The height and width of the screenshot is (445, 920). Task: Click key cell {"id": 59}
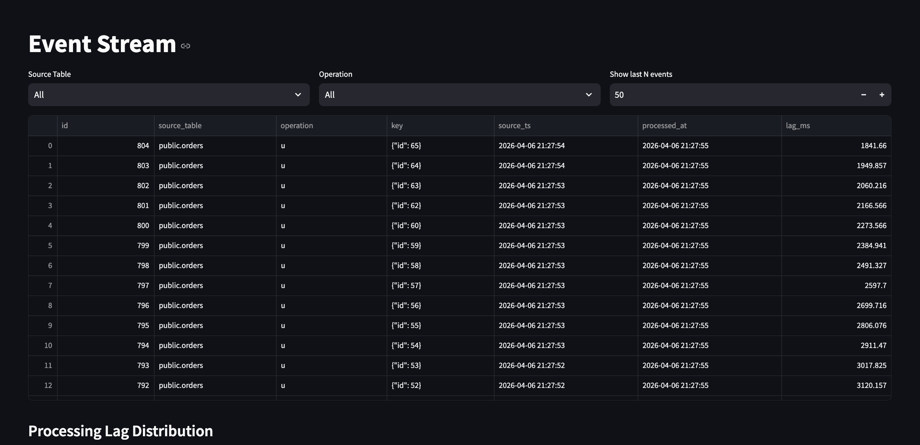(x=440, y=245)
